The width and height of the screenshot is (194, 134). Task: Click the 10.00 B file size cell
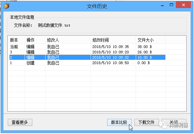(144, 57)
